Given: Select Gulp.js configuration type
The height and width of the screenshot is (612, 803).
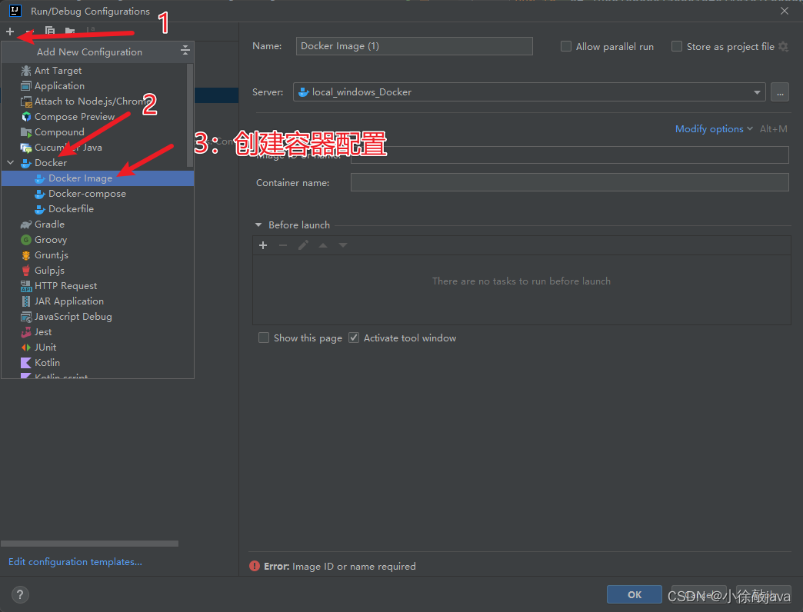Looking at the screenshot, I should (98, 270).
